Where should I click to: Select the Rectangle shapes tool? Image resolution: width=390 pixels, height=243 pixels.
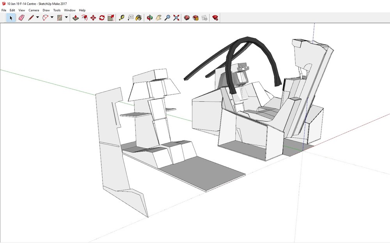tap(59, 17)
